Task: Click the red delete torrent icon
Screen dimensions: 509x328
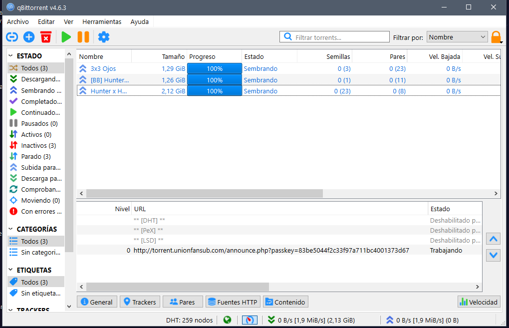Action: click(x=46, y=37)
